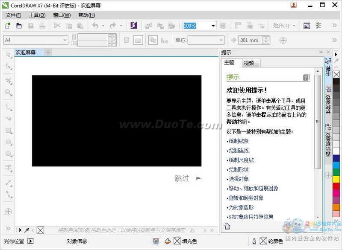Viewport: 342px width, 250px height.
Task: Toggle full-screen preview icon
Action: 223,26
